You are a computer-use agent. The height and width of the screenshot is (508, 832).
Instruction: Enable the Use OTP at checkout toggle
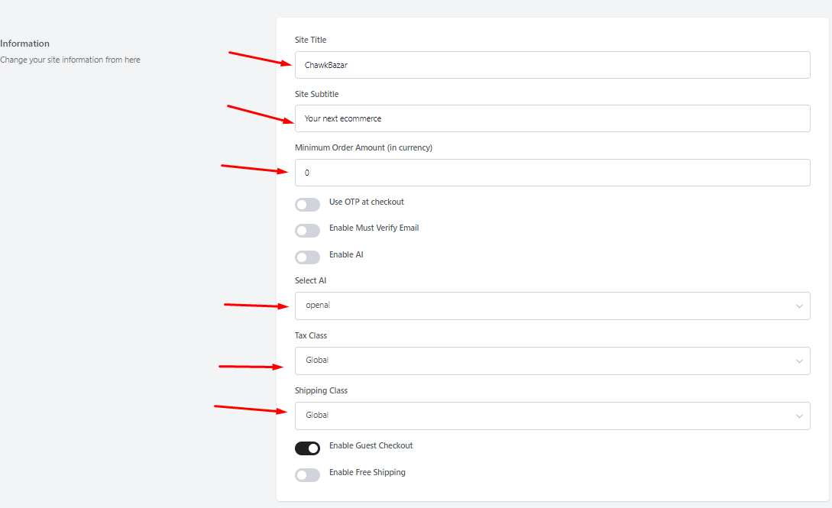click(x=307, y=204)
